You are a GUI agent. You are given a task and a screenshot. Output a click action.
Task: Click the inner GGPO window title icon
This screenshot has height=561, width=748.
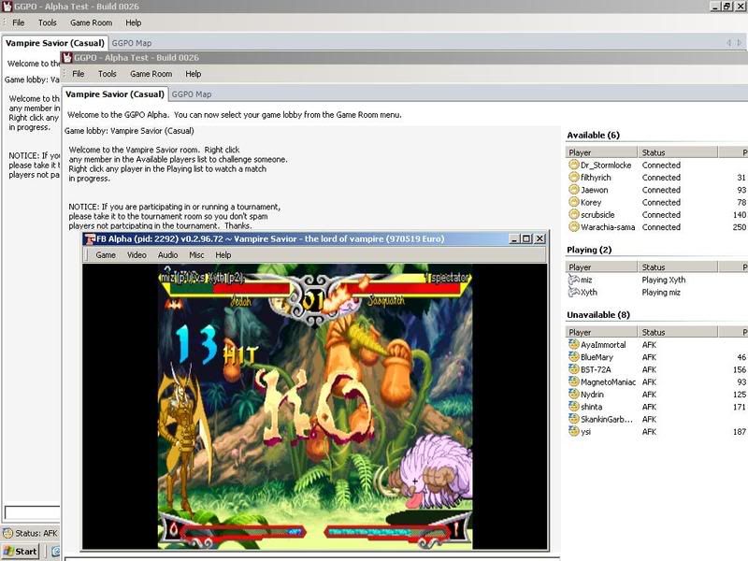(67, 58)
